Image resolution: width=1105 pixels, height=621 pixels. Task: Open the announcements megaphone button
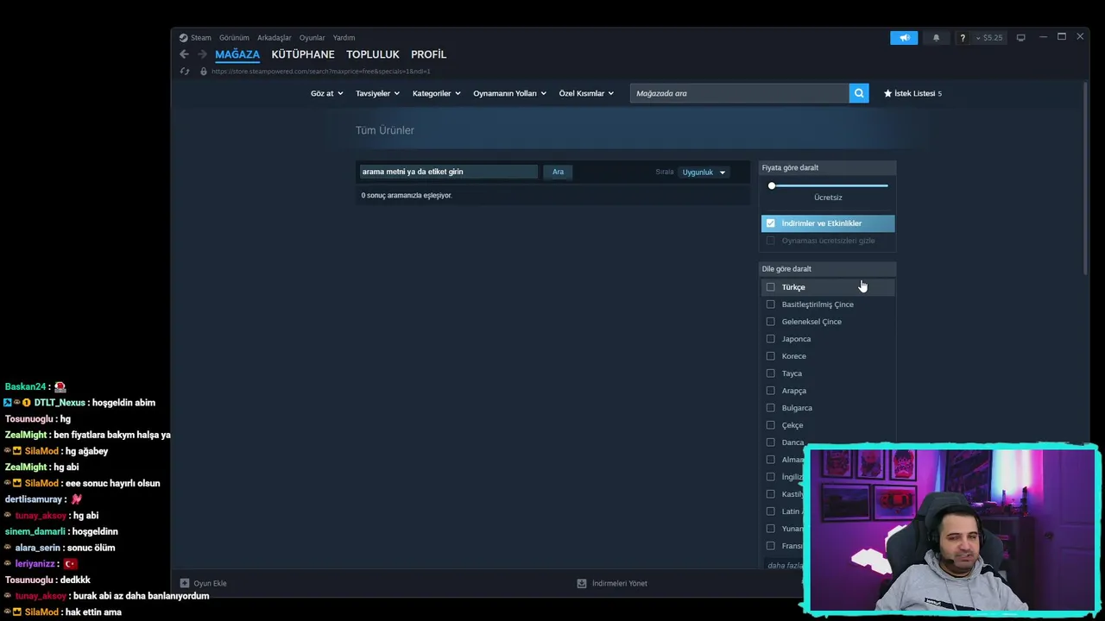coord(904,38)
